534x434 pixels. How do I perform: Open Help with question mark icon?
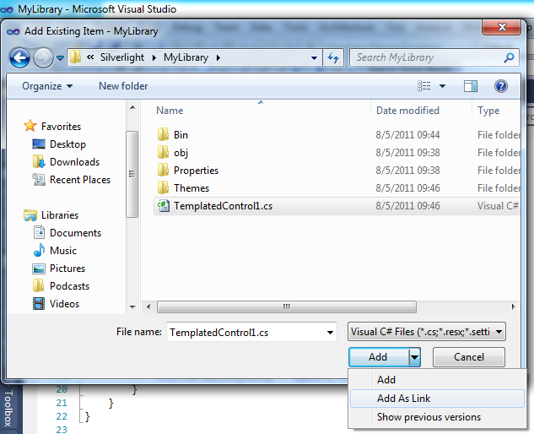(x=501, y=86)
